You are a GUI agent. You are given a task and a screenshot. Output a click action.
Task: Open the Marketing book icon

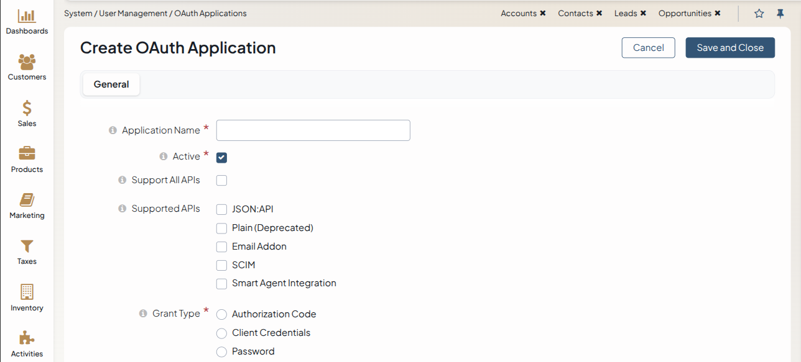(x=27, y=200)
